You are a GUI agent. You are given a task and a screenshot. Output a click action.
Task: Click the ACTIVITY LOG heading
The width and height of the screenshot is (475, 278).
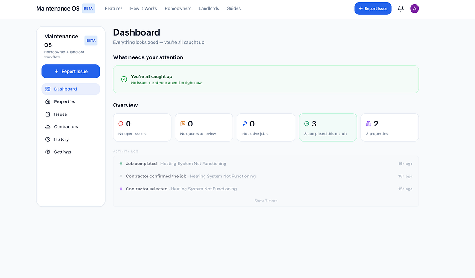point(126,151)
